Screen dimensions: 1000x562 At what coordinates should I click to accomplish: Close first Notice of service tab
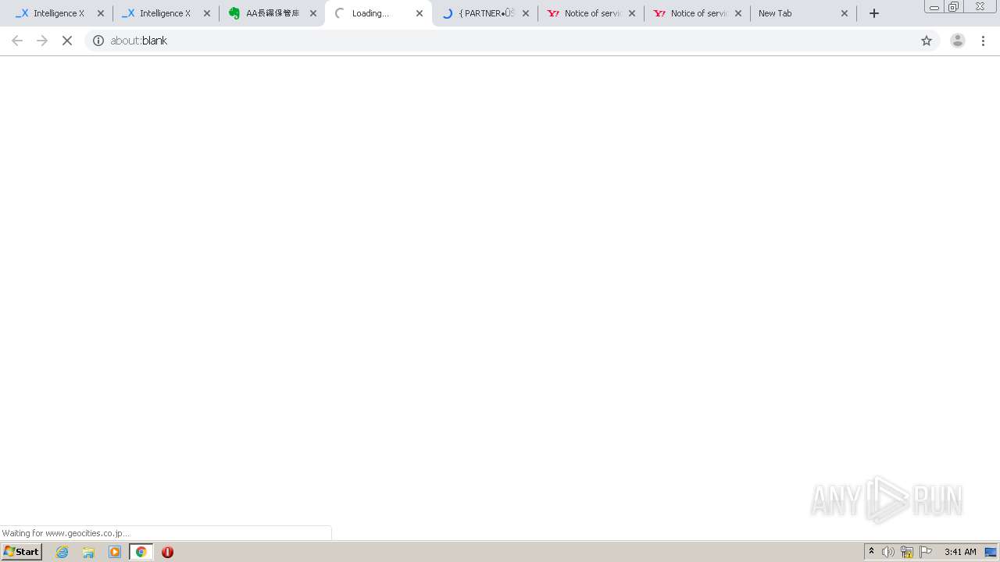point(632,13)
